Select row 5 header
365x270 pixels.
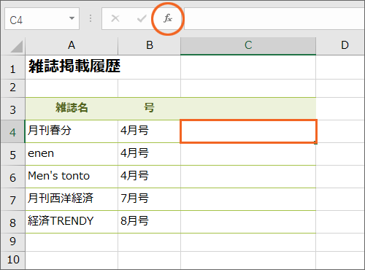pos(12,154)
